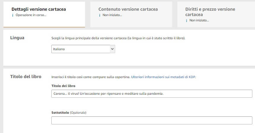Screen dimensions: 255x133
Task: Select the 'Titolo del libro' section heading on left
Action: [26, 77]
